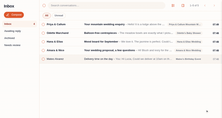Click the Odette's Baby Shower label
Image resolution: width=222 pixels, height=118 pixels.
click(x=189, y=33)
